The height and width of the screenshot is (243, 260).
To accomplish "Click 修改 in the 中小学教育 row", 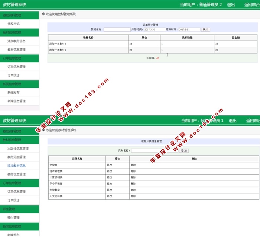I will coord(110,184).
